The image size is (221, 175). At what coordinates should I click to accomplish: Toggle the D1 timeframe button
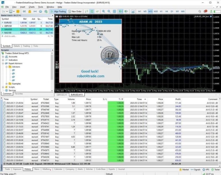172,11
